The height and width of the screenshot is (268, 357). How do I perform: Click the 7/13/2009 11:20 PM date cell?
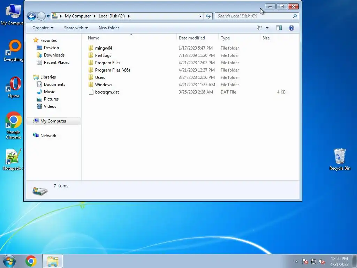point(197,55)
